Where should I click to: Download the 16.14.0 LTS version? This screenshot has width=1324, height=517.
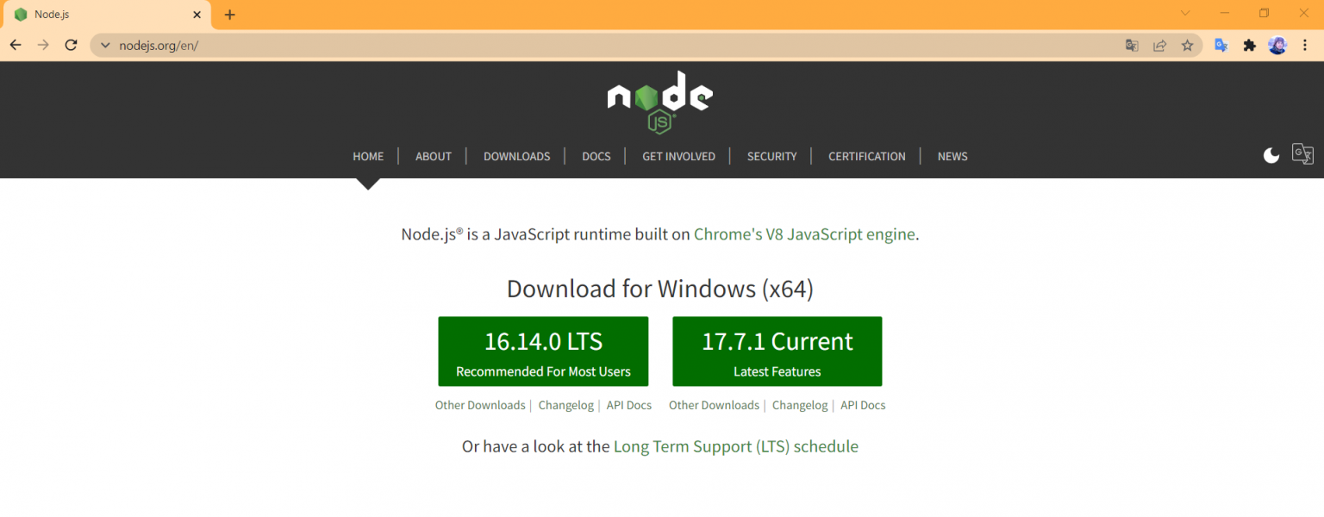(543, 352)
